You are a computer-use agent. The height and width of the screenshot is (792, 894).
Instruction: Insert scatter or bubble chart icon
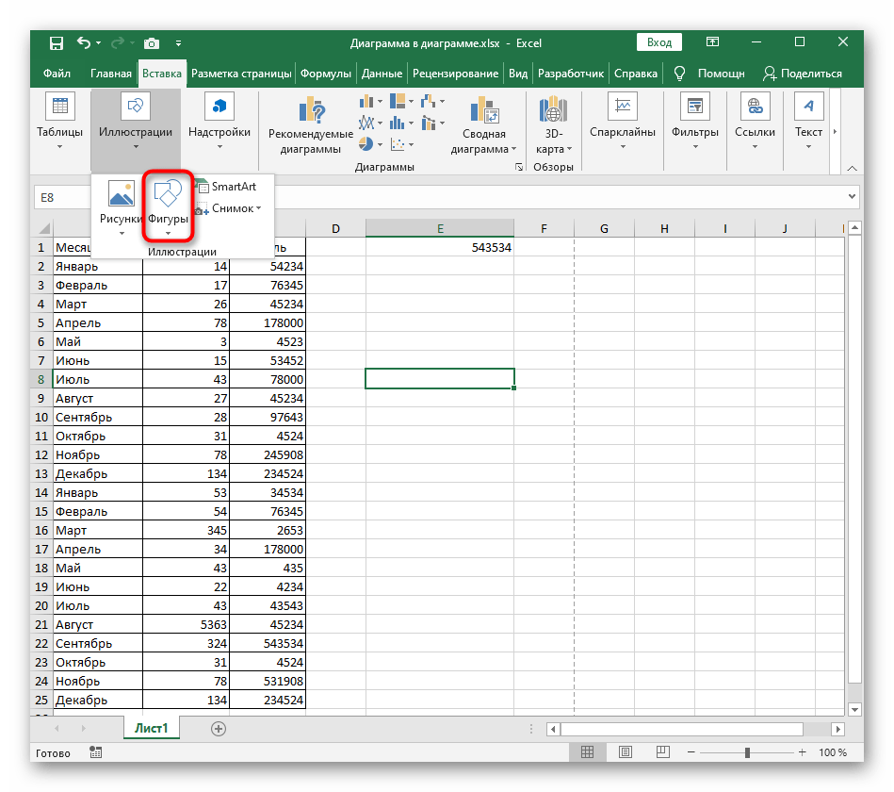pyautogui.click(x=401, y=144)
